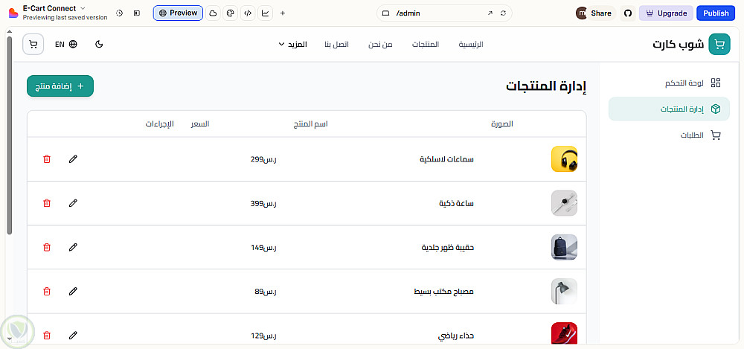This screenshot has height=349, width=744.
Task: Click the GitHub icon
Action: click(x=627, y=13)
